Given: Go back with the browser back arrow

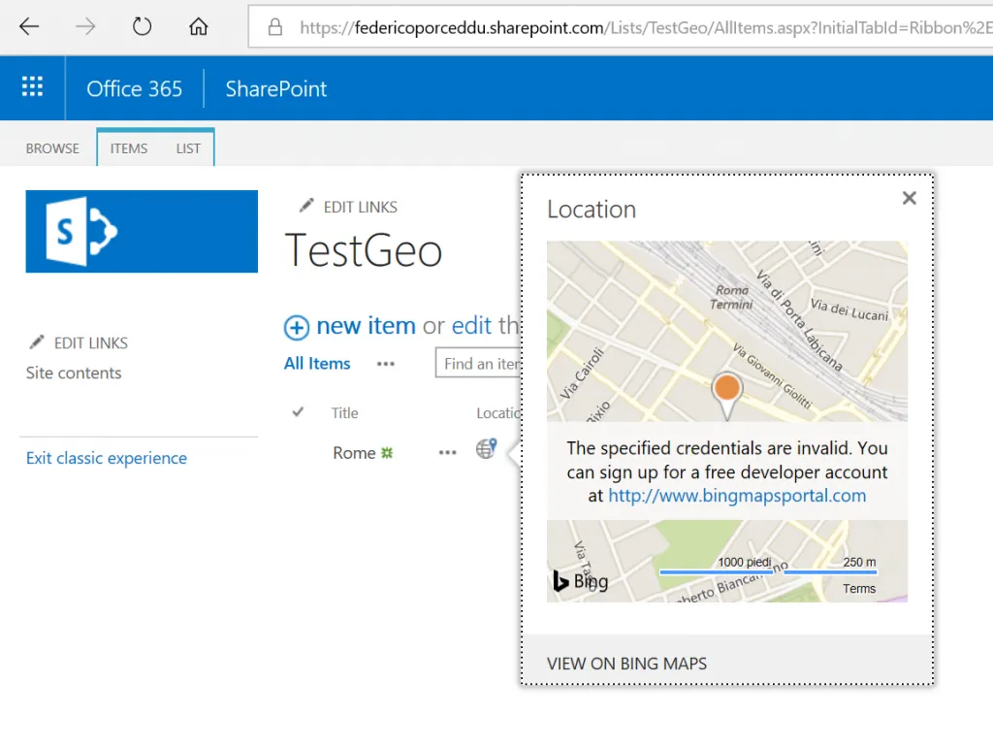Looking at the screenshot, I should tap(29, 26).
